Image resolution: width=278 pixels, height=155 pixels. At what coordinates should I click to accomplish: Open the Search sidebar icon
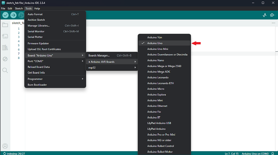(x=5, y=70)
